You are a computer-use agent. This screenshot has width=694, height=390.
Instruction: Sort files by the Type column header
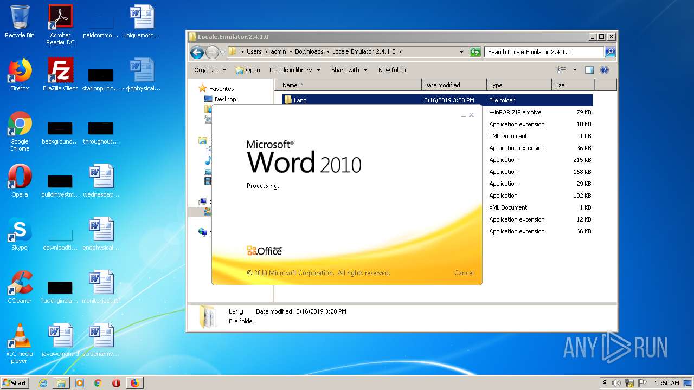[x=518, y=85]
